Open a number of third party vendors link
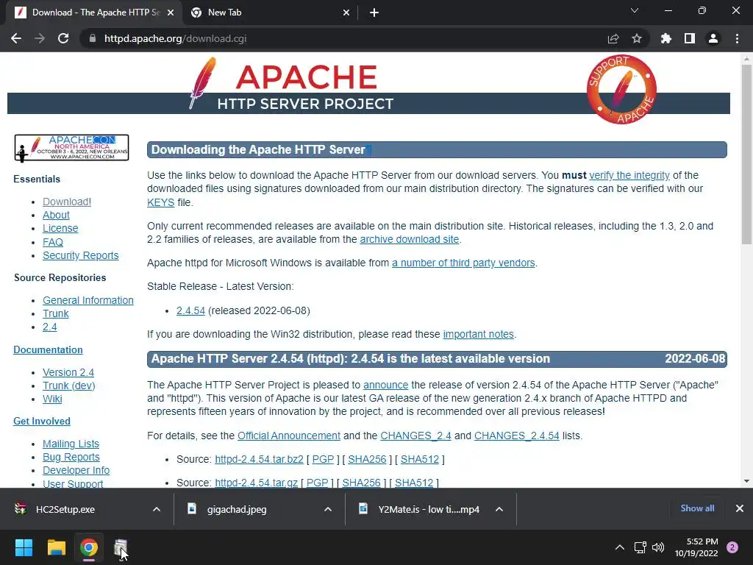 click(463, 263)
